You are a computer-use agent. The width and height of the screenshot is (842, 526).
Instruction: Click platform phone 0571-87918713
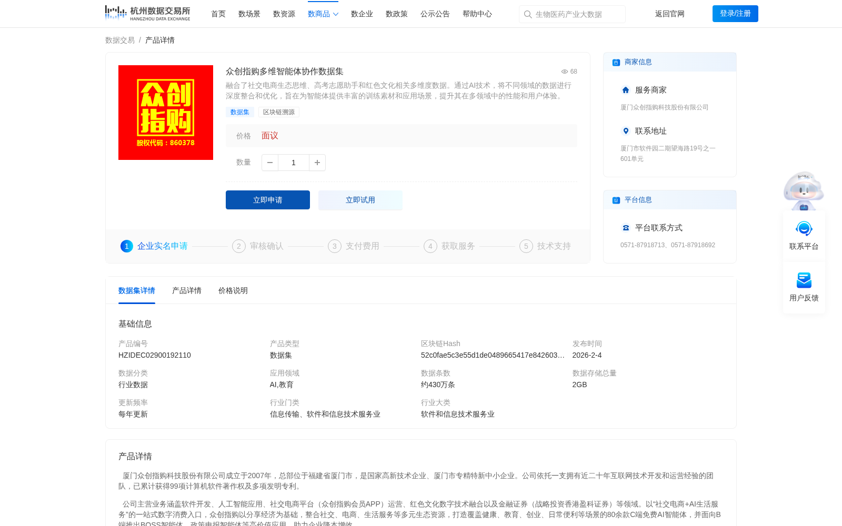[x=643, y=245]
